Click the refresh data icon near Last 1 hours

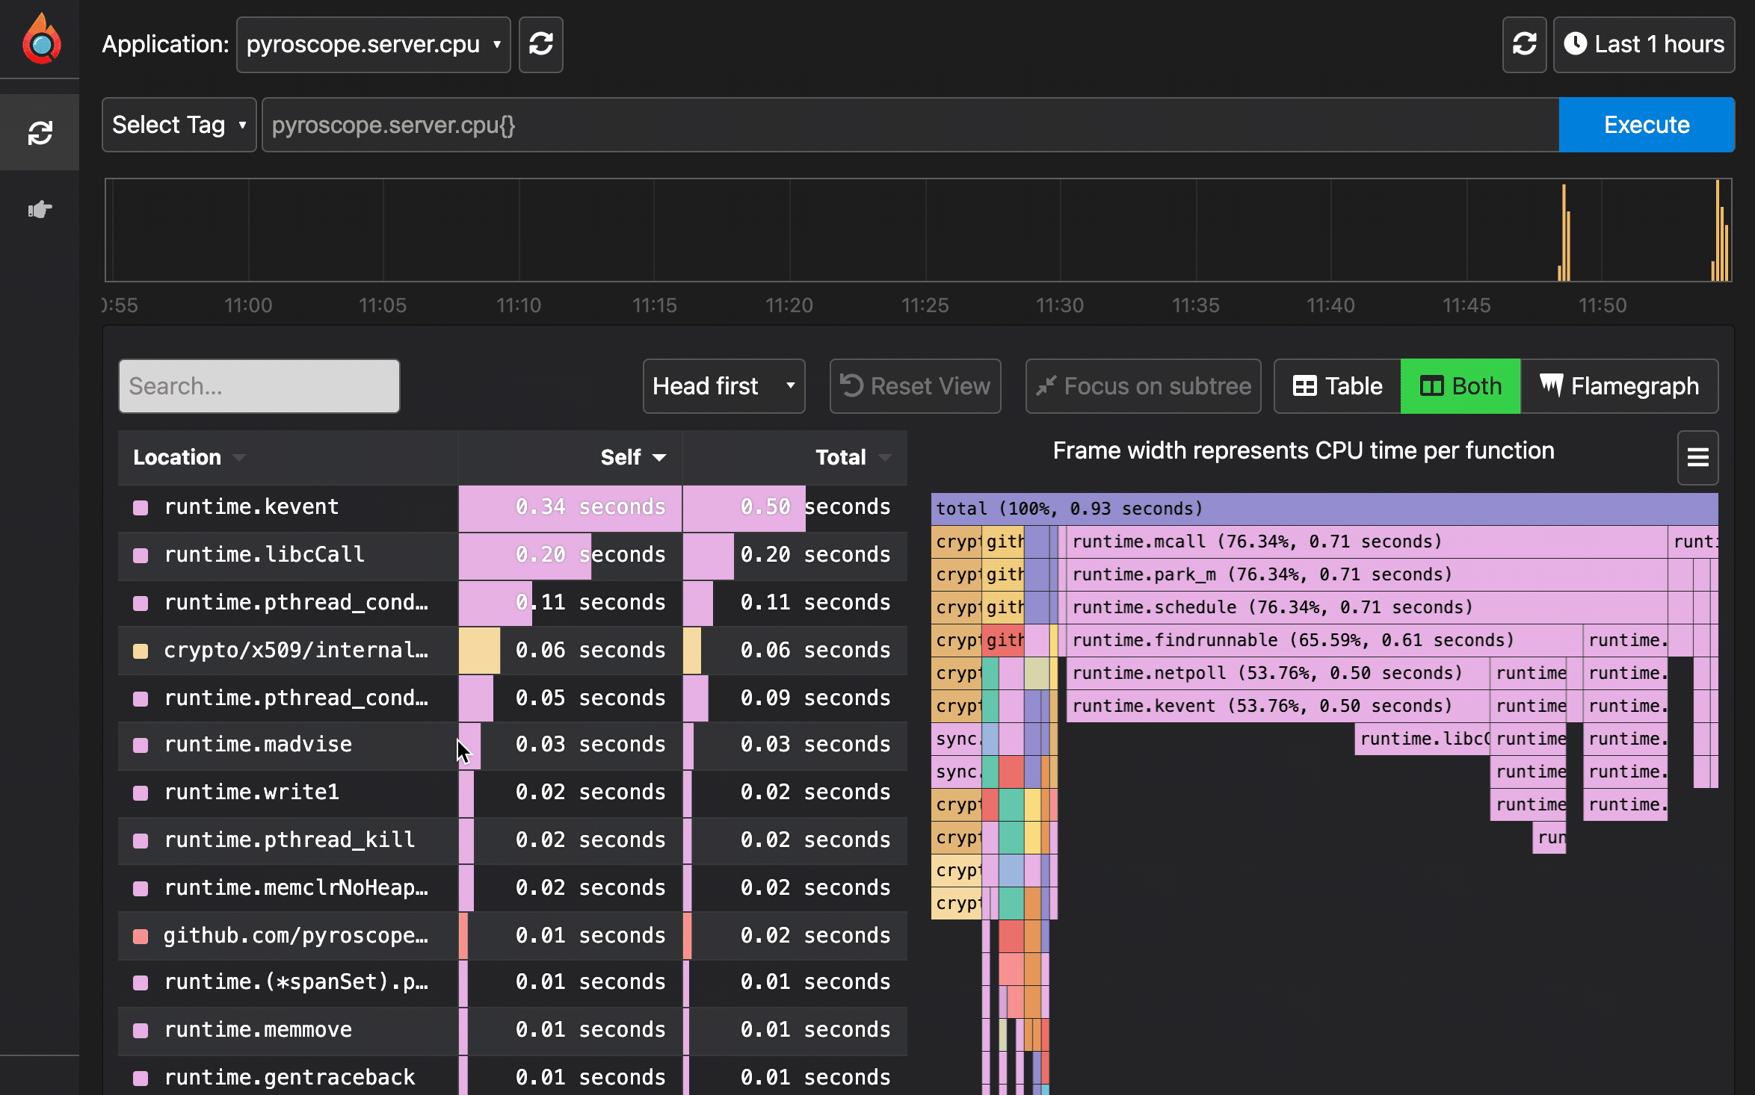coord(1524,45)
